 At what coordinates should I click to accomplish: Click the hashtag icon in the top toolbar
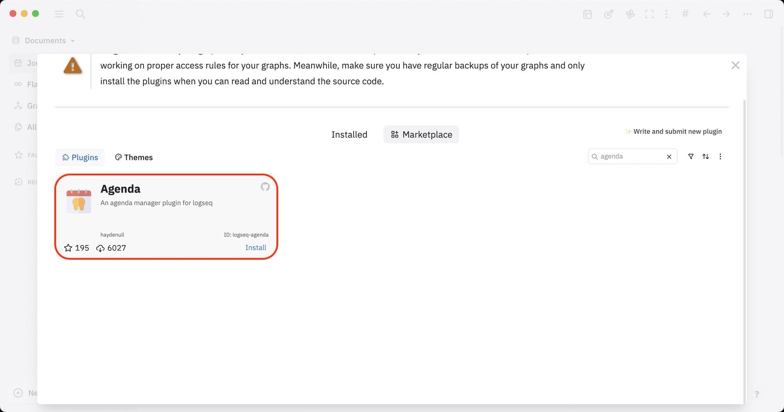(685, 14)
